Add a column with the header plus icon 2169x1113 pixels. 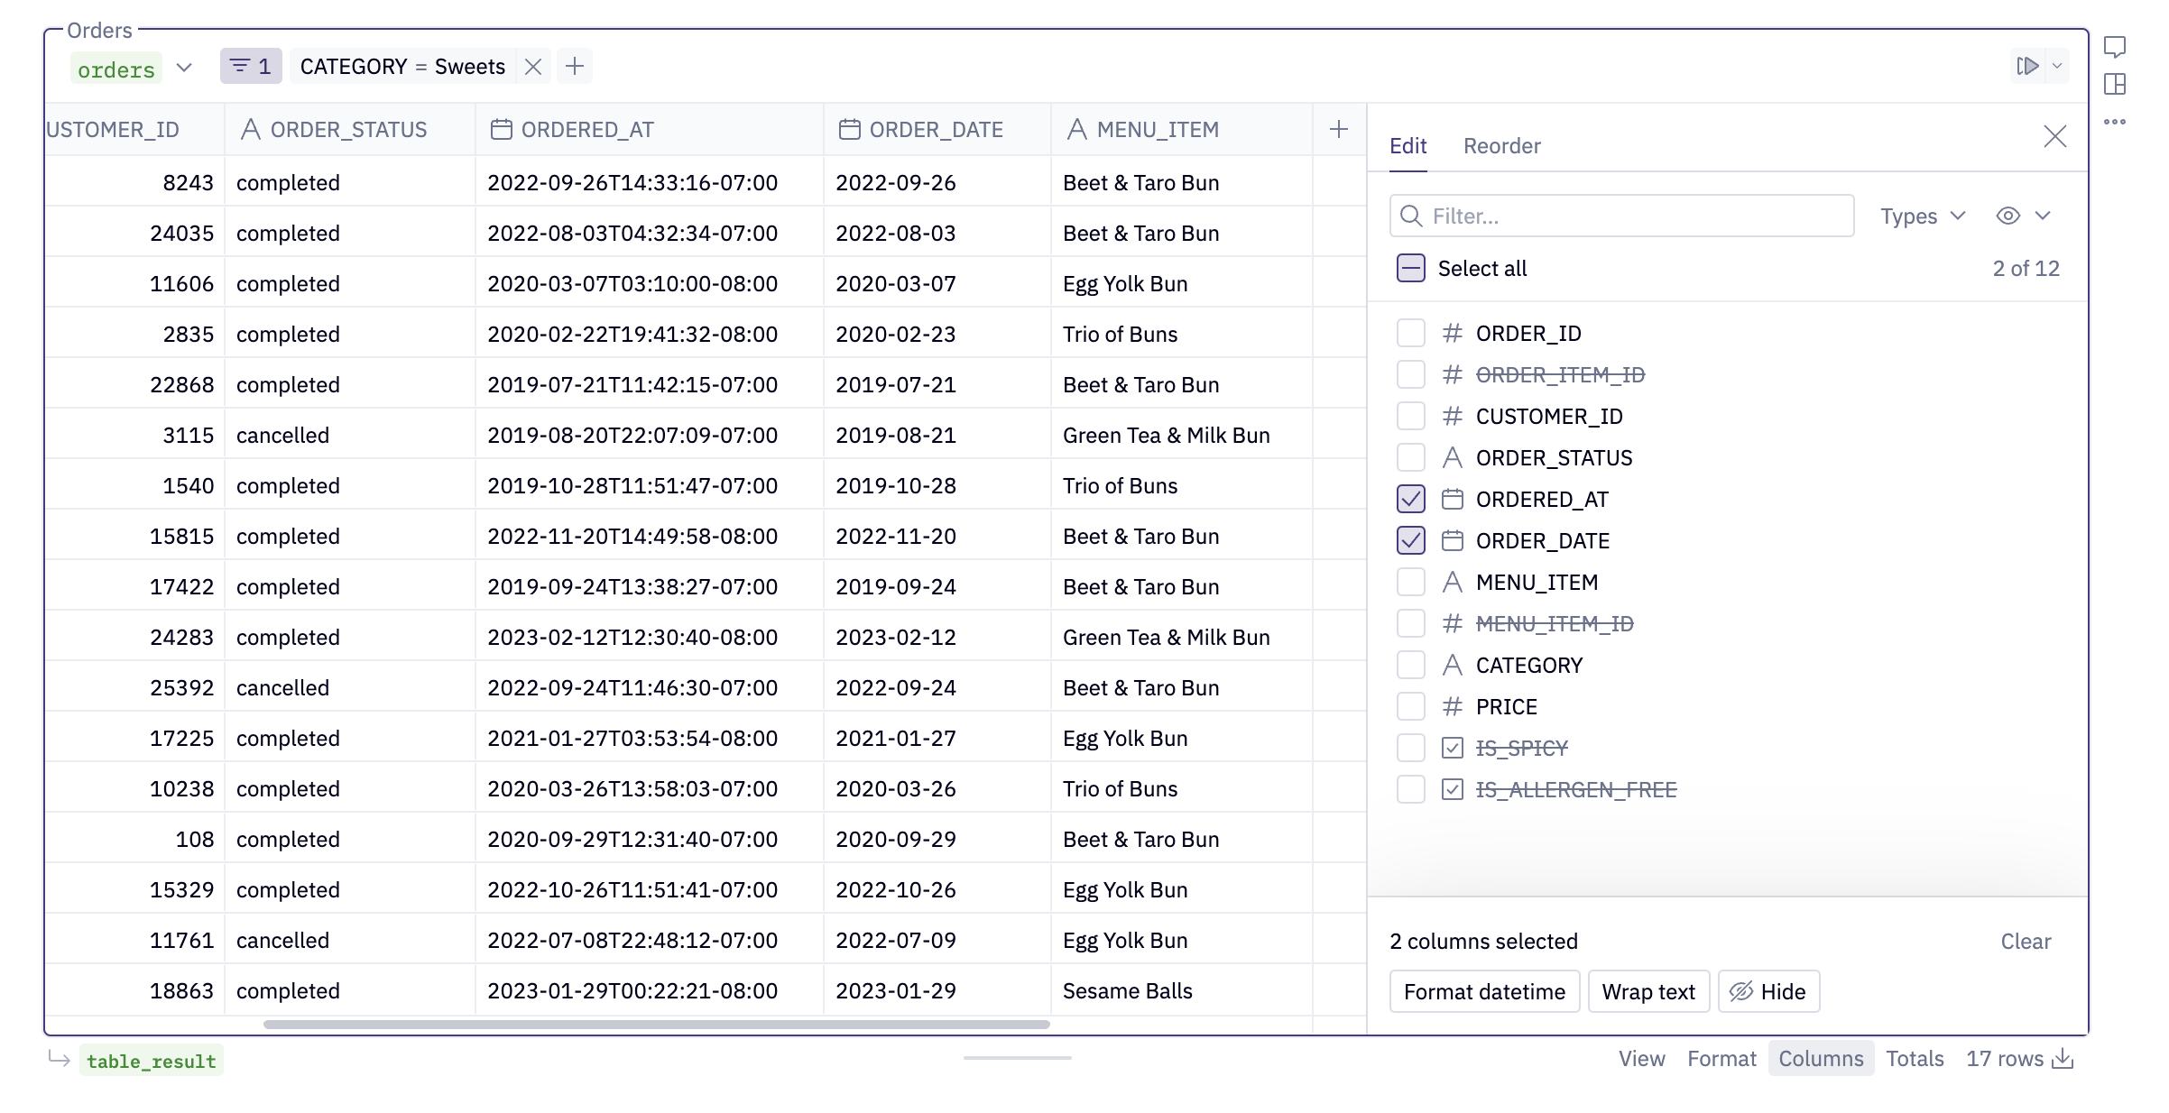[1339, 130]
